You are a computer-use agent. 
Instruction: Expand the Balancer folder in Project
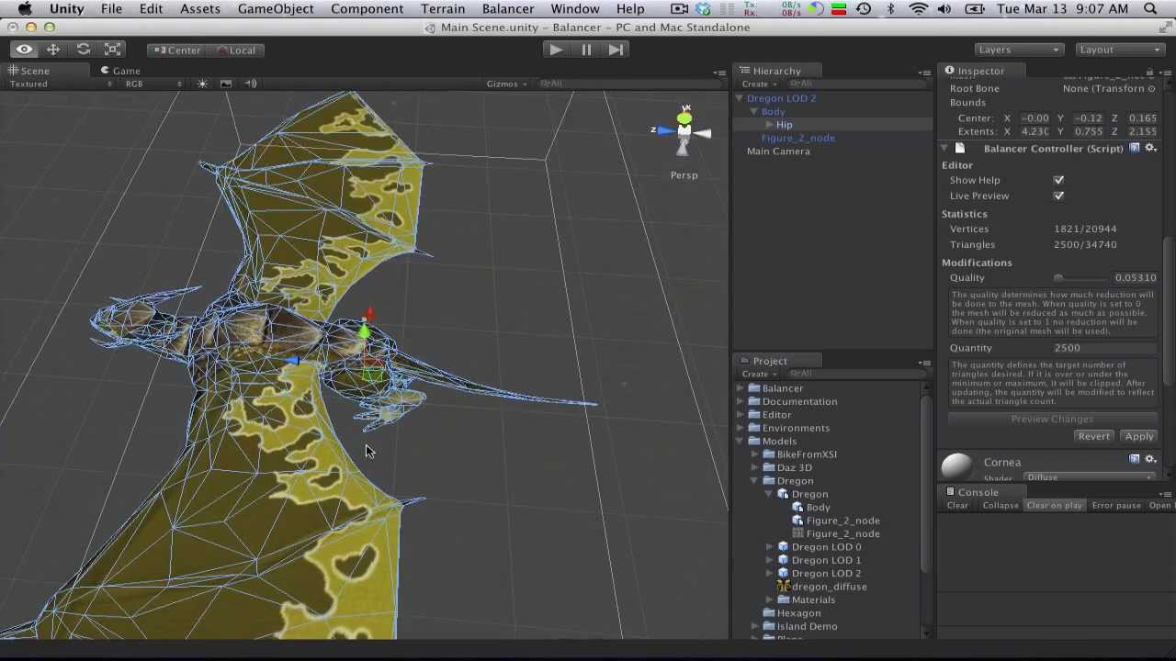coord(741,388)
